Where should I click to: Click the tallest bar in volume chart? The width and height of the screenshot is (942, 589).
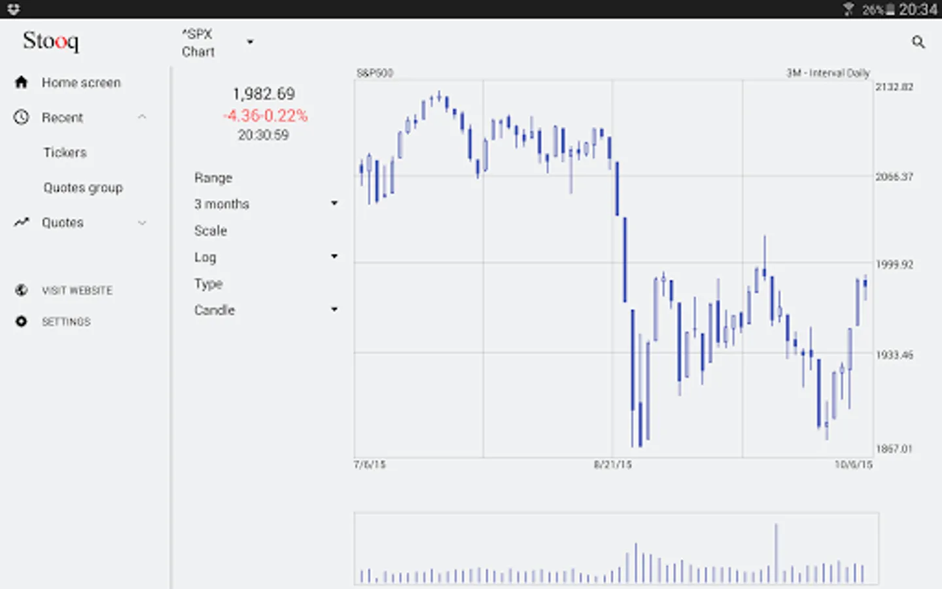[x=776, y=553]
